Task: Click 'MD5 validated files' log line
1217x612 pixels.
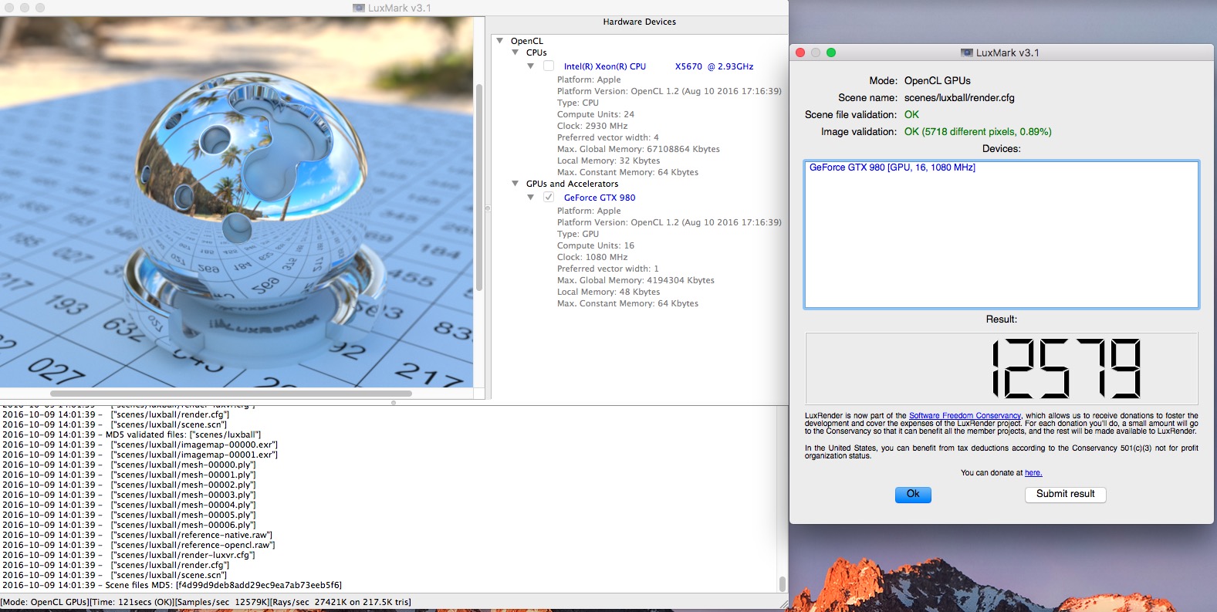Action: pyautogui.click(x=131, y=434)
